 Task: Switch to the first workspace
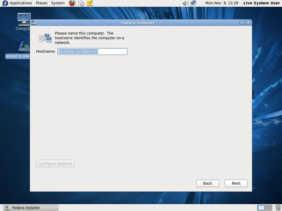[261, 207]
